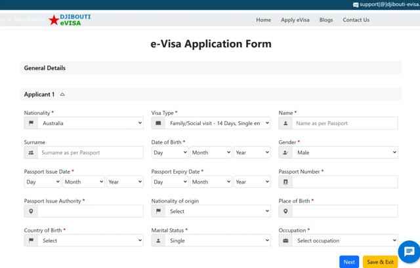
Task: Click the flag icon beside Nationality
Action: click(31, 123)
